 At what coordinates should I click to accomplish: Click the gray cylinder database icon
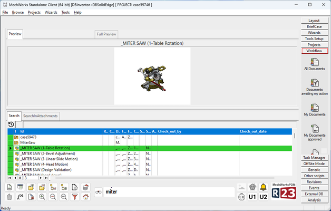9,197
